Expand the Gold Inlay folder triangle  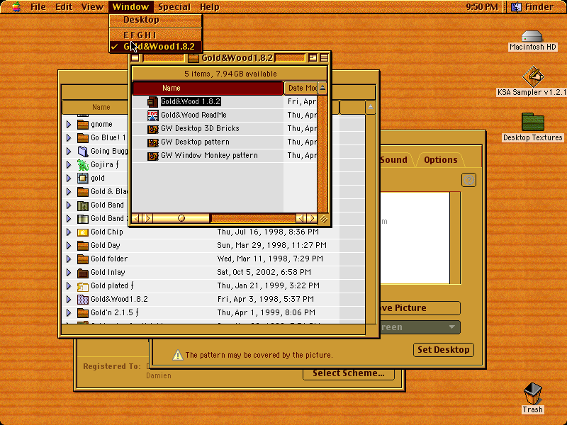pyautogui.click(x=69, y=273)
